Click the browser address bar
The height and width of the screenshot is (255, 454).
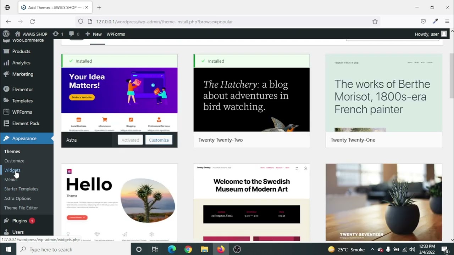pyautogui.click(x=227, y=22)
